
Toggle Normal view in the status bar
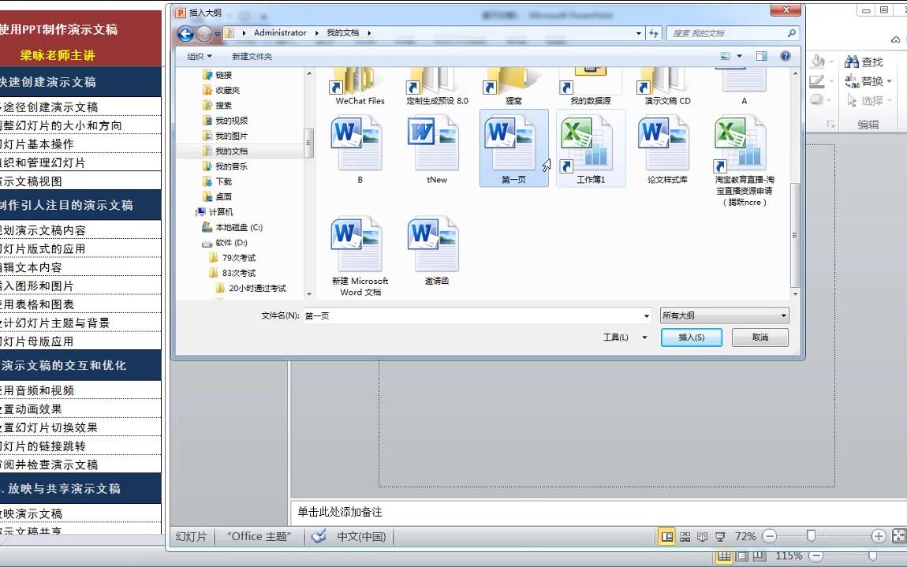667,535
